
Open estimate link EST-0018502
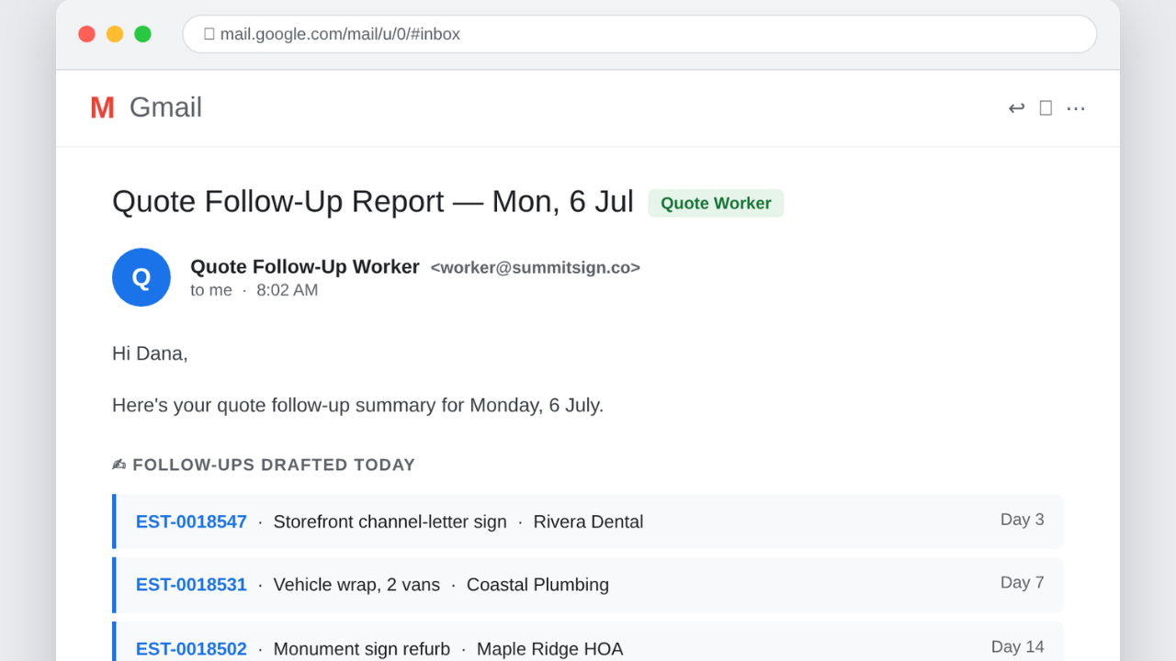coord(191,649)
